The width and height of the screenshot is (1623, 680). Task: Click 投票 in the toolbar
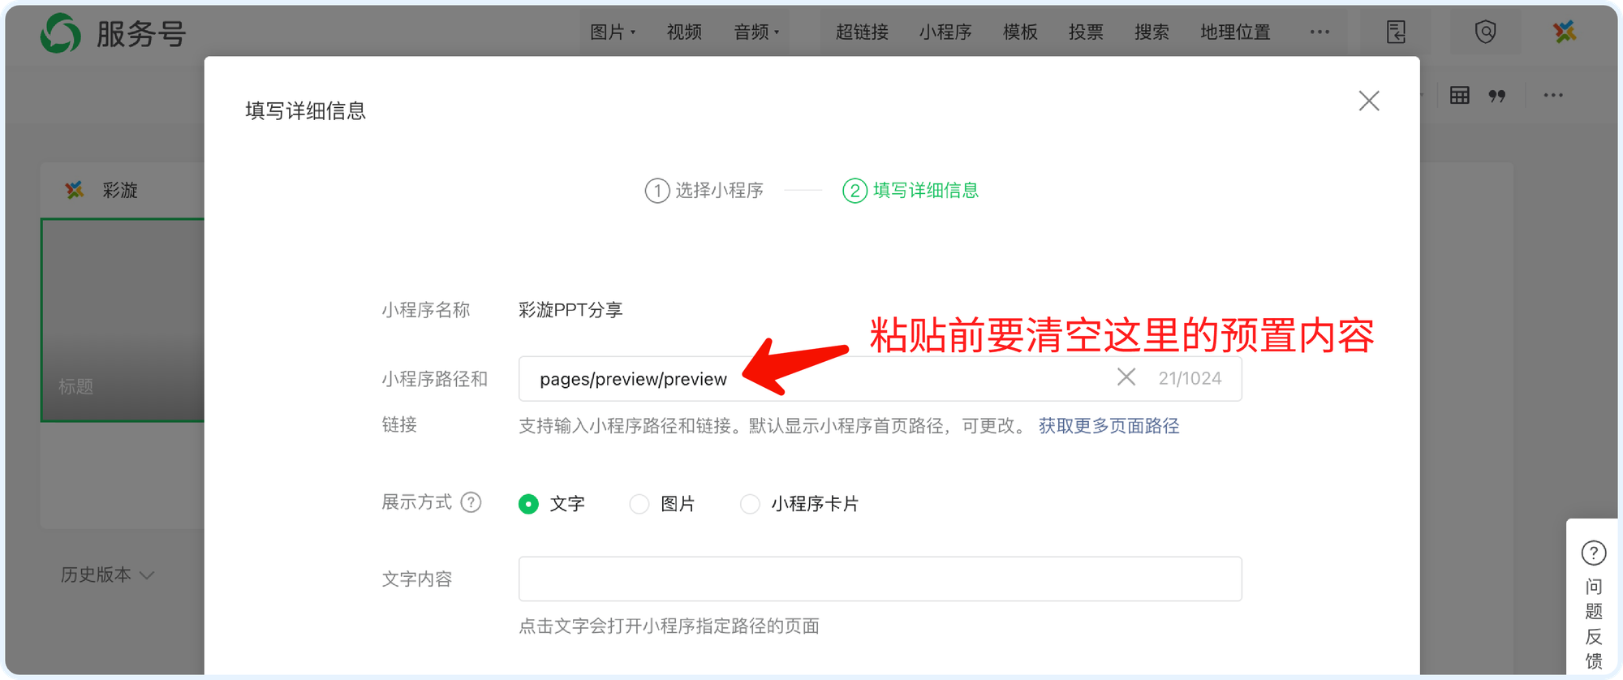pyautogui.click(x=1086, y=32)
